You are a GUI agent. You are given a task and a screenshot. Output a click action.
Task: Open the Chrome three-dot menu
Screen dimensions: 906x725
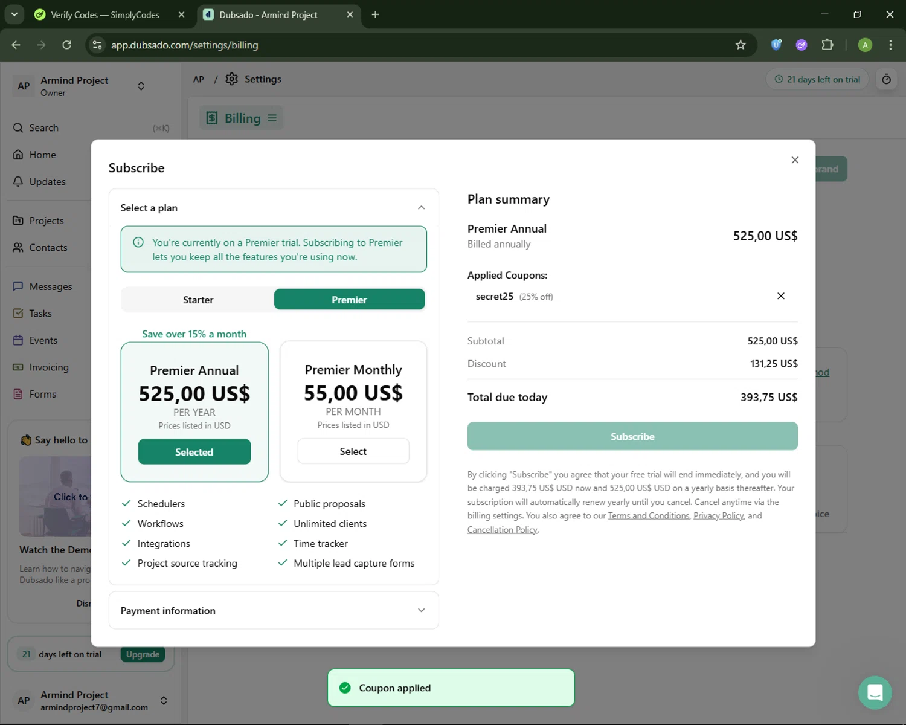[x=890, y=45]
